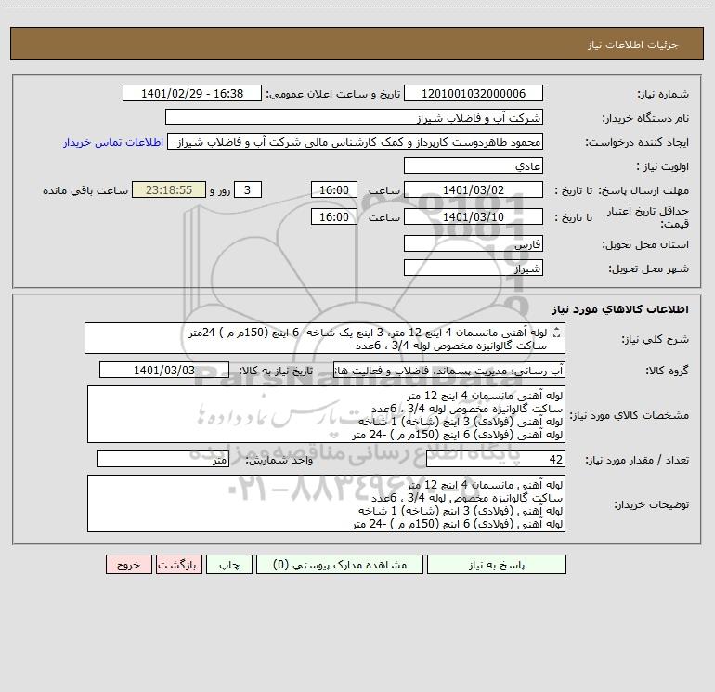
Task: Click the توضیحات خریدار text area
Action: tap(326, 503)
